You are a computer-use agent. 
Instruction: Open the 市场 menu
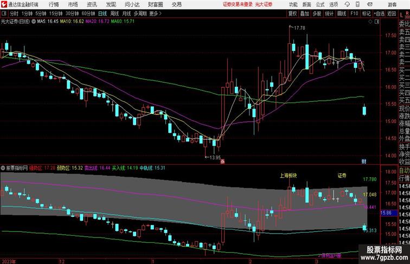click(73, 4)
